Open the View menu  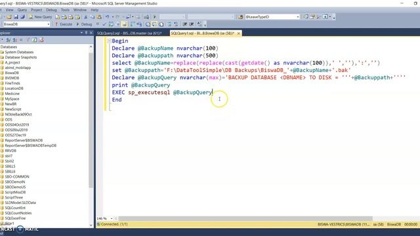9,10
